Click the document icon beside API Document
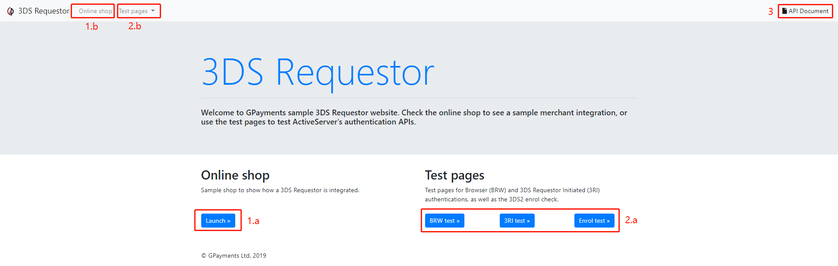 [784, 11]
